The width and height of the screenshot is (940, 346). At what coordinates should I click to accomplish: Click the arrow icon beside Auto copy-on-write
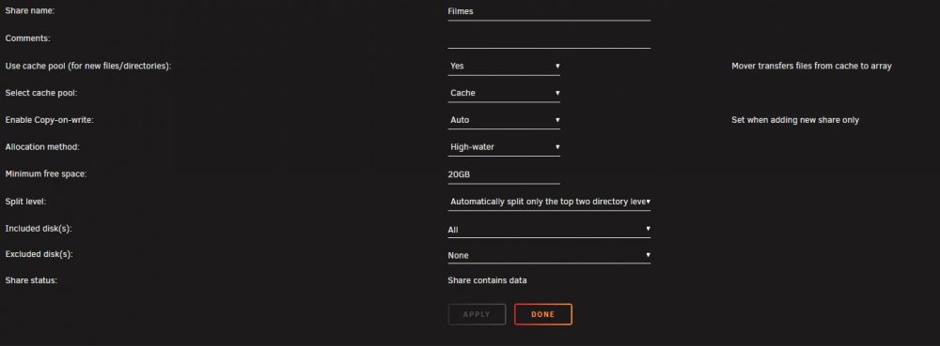point(557,120)
